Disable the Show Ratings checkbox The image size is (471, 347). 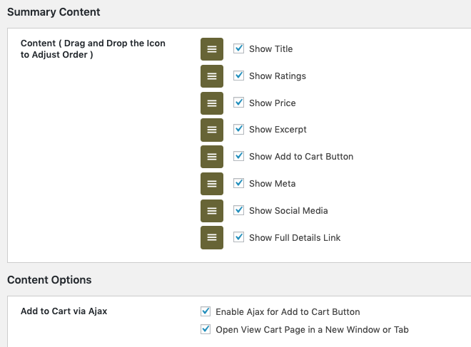pos(239,76)
